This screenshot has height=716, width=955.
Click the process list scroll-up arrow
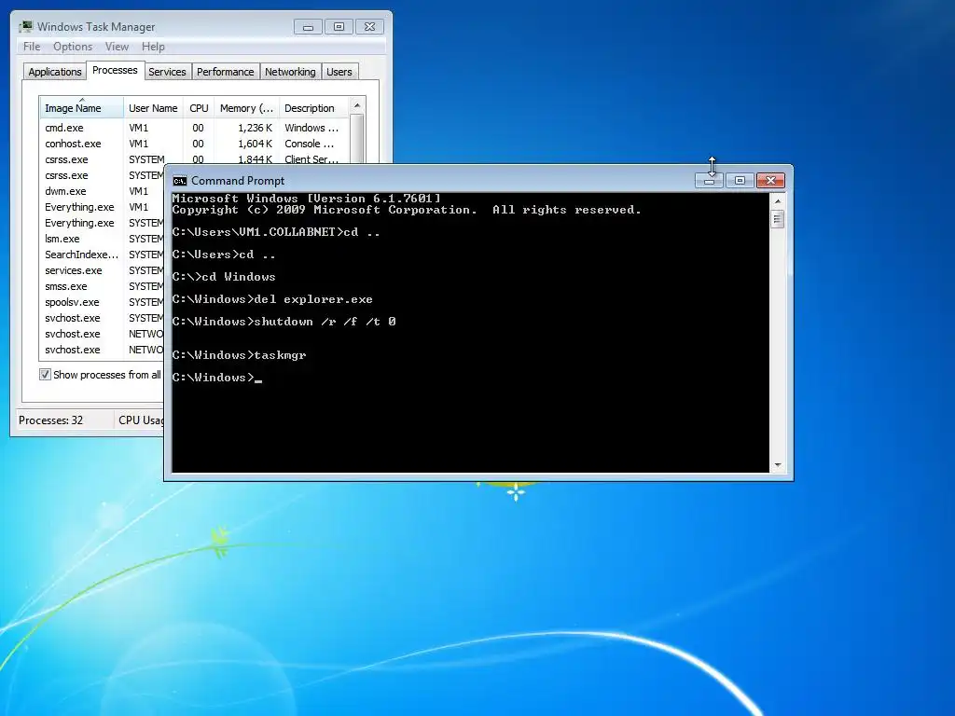[357, 105]
